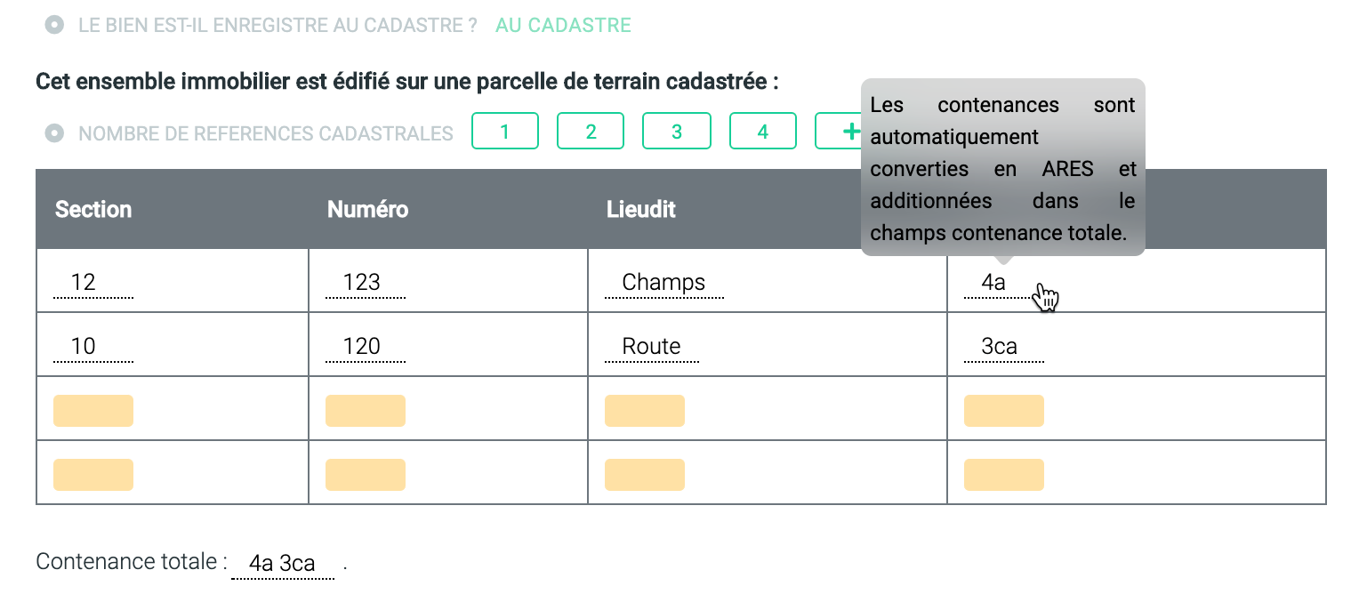Select radio beside NOMBRE DE REFERENCES CADASTRALES
This screenshot has height=594, width=1359.
(54, 133)
